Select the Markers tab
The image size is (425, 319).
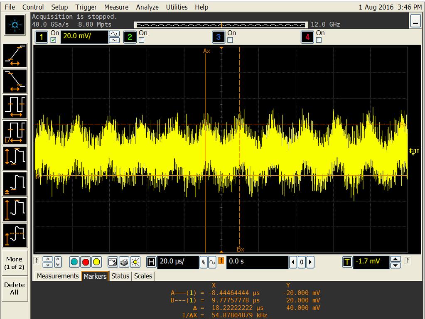point(95,276)
